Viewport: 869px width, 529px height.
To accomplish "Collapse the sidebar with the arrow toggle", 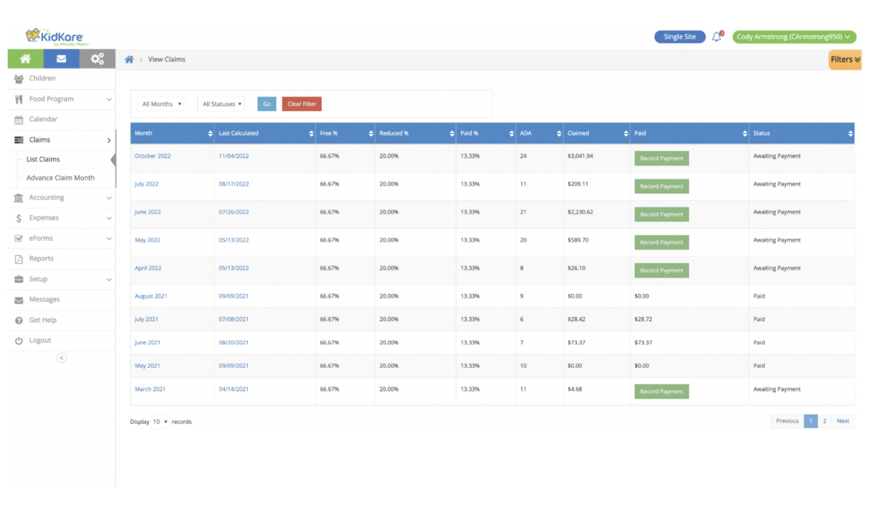I will [61, 358].
